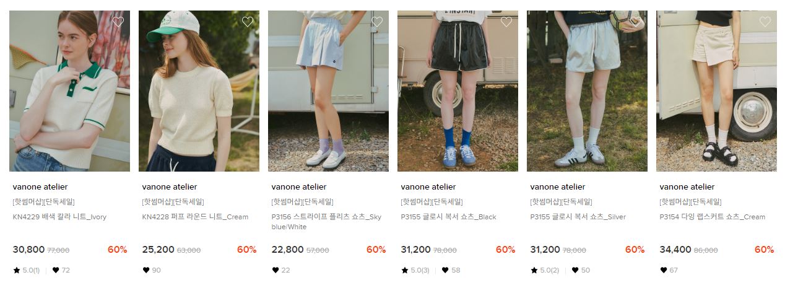785x298 pixels.
Task: Click the star rating 5.0(2) under Silver shorts
Action: pyautogui.click(x=544, y=270)
